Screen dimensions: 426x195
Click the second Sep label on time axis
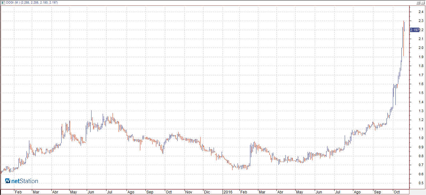click(x=378, y=192)
